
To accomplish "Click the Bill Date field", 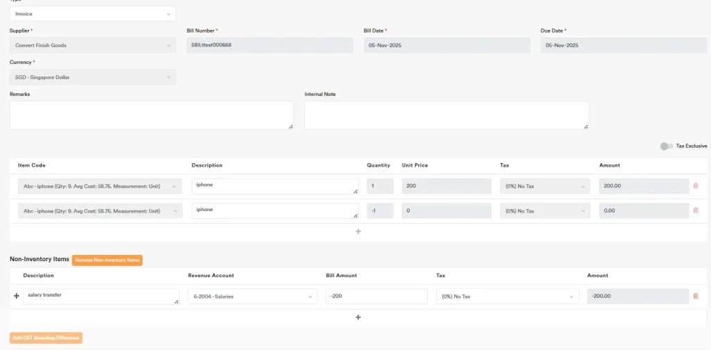I will click(x=446, y=45).
